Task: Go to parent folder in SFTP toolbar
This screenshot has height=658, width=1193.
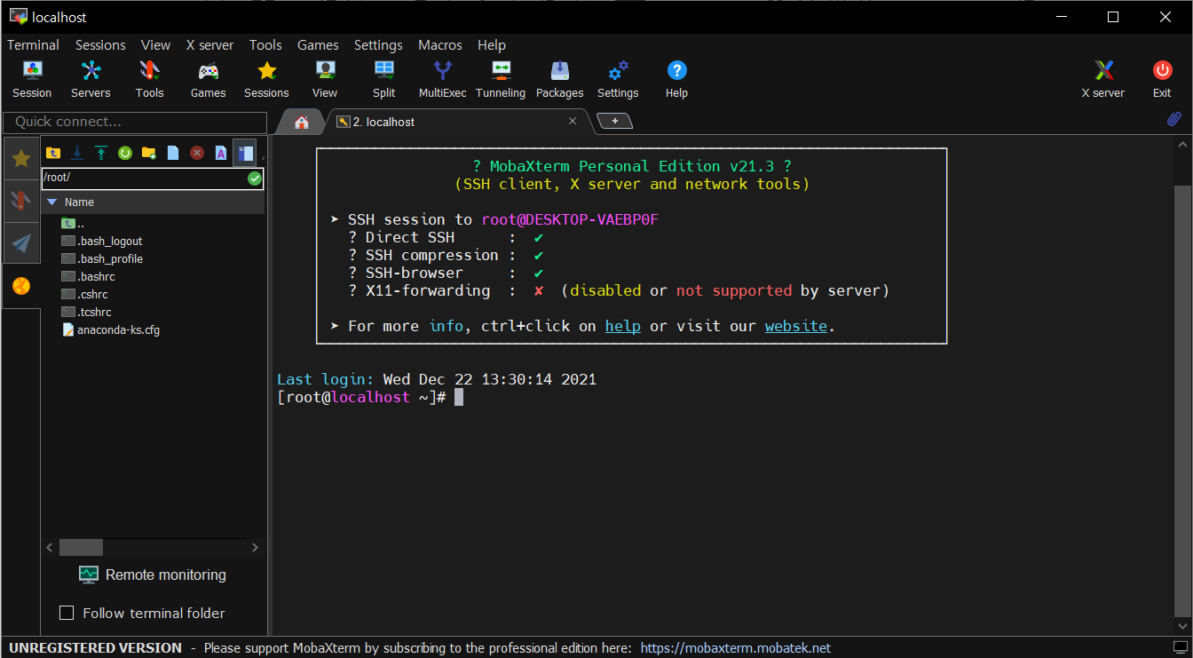Action: 53,153
